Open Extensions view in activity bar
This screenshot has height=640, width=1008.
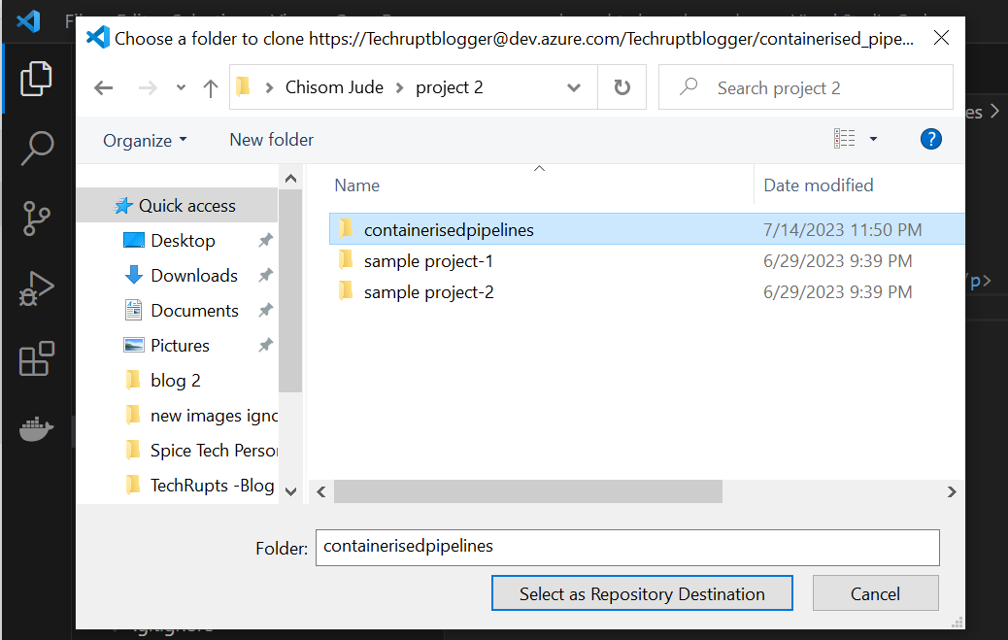pyautogui.click(x=36, y=358)
